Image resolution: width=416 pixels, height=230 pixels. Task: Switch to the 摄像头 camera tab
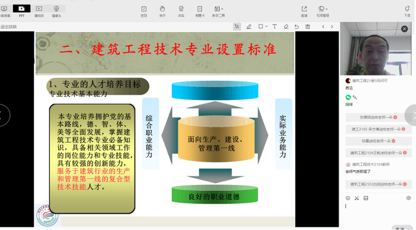click(x=56, y=11)
